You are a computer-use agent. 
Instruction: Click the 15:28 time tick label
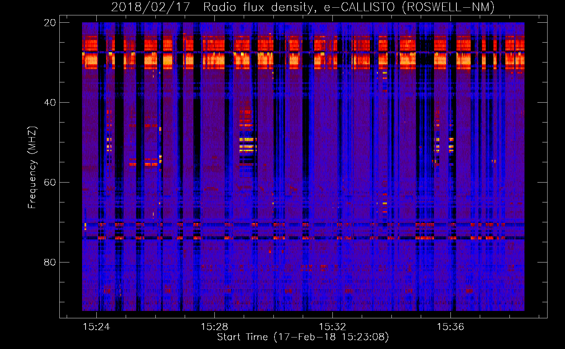214,327
